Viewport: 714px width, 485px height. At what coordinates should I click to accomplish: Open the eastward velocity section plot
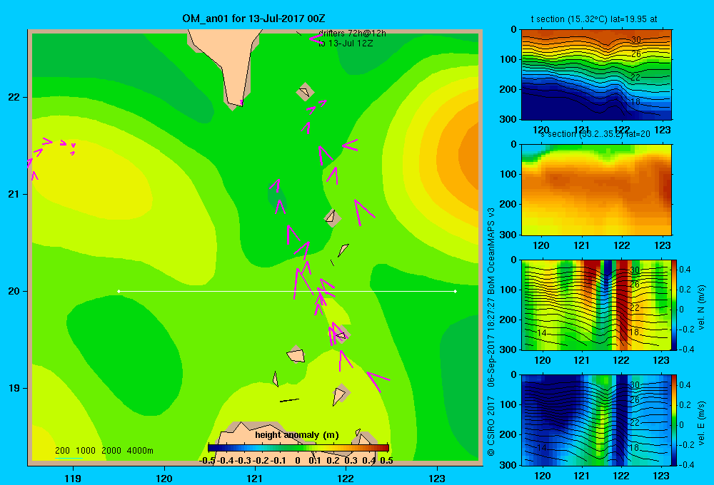coord(596,420)
